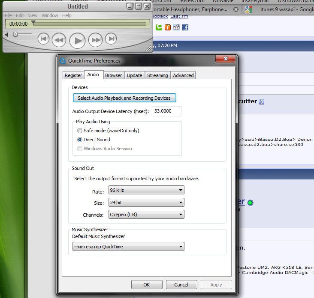Click the volume slider knob in QuickTime Player
Screen dimensions: 314x298
point(15,34)
